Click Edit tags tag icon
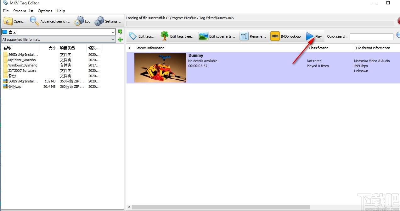The height and width of the screenshot is (211, 400). (133, 36)
